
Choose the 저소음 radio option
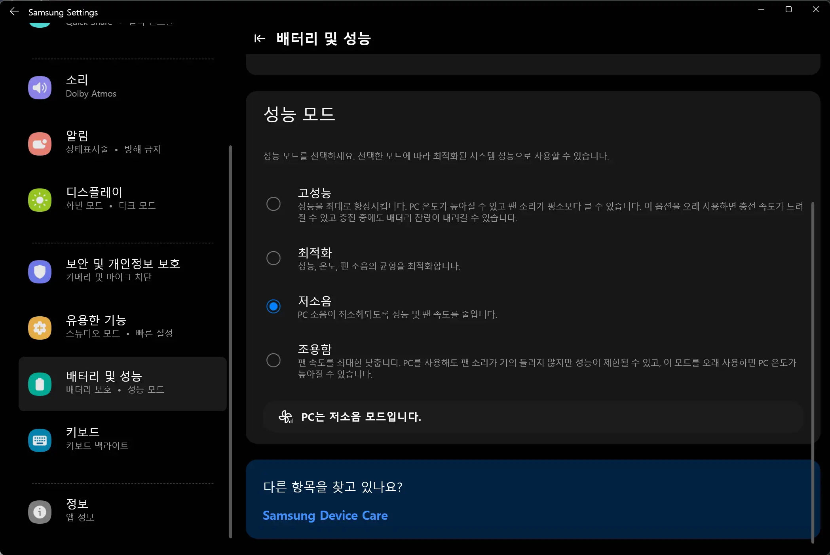click(x=273, y=306)
